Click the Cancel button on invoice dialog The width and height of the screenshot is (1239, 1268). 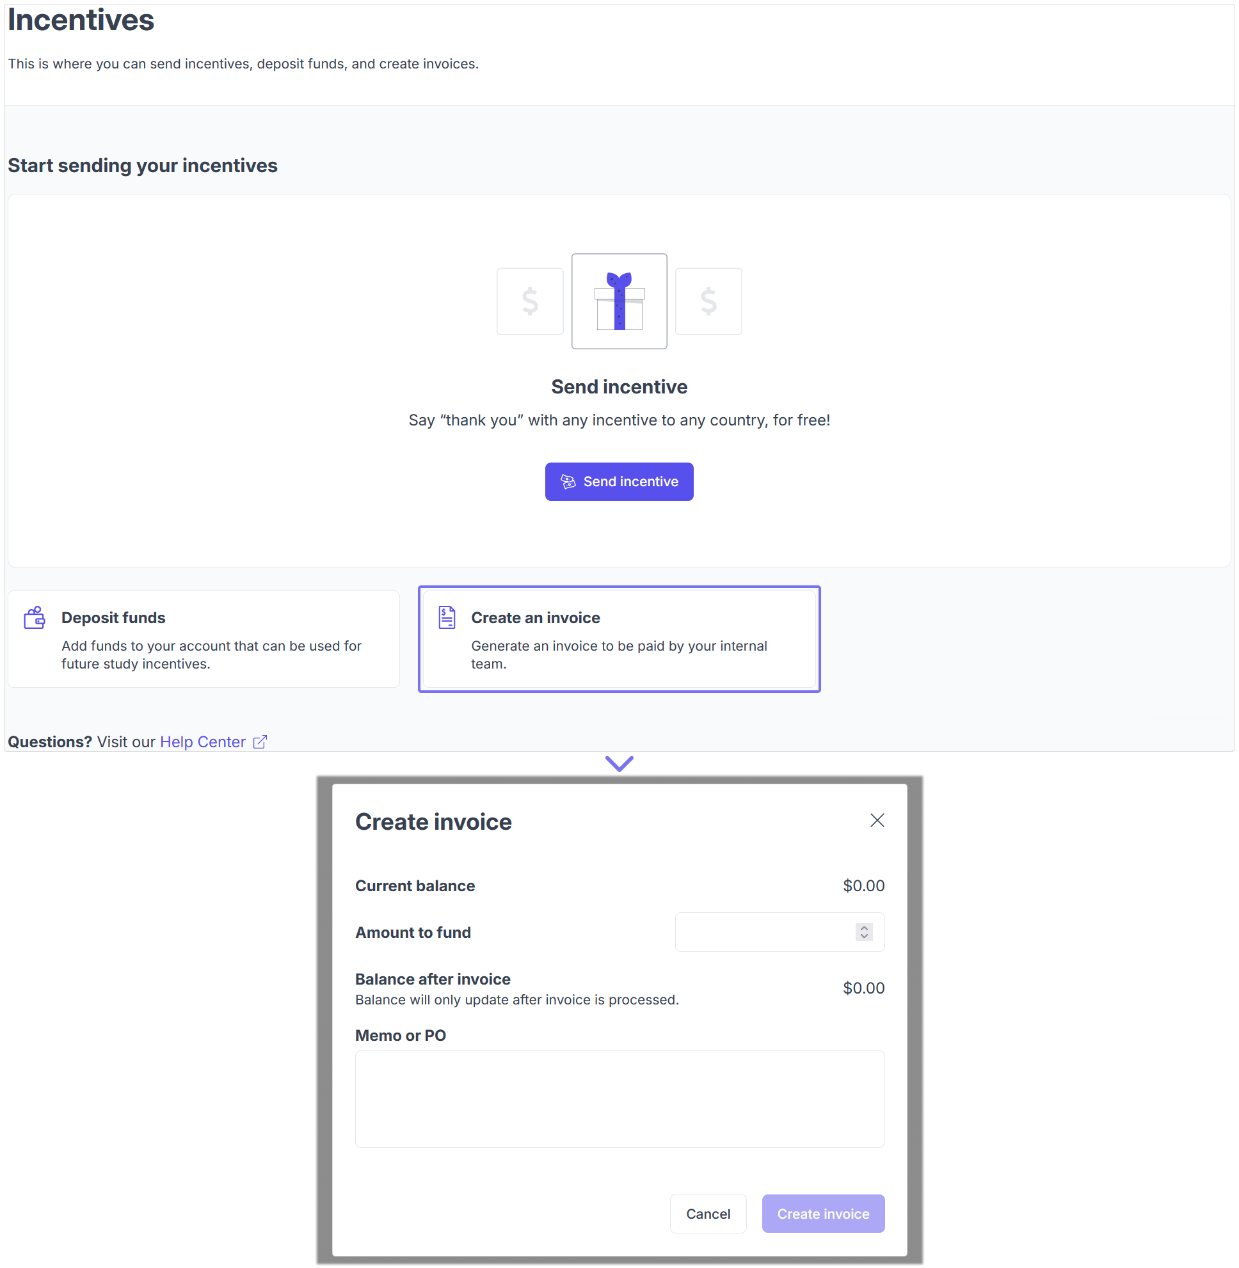pos(706,1214)
